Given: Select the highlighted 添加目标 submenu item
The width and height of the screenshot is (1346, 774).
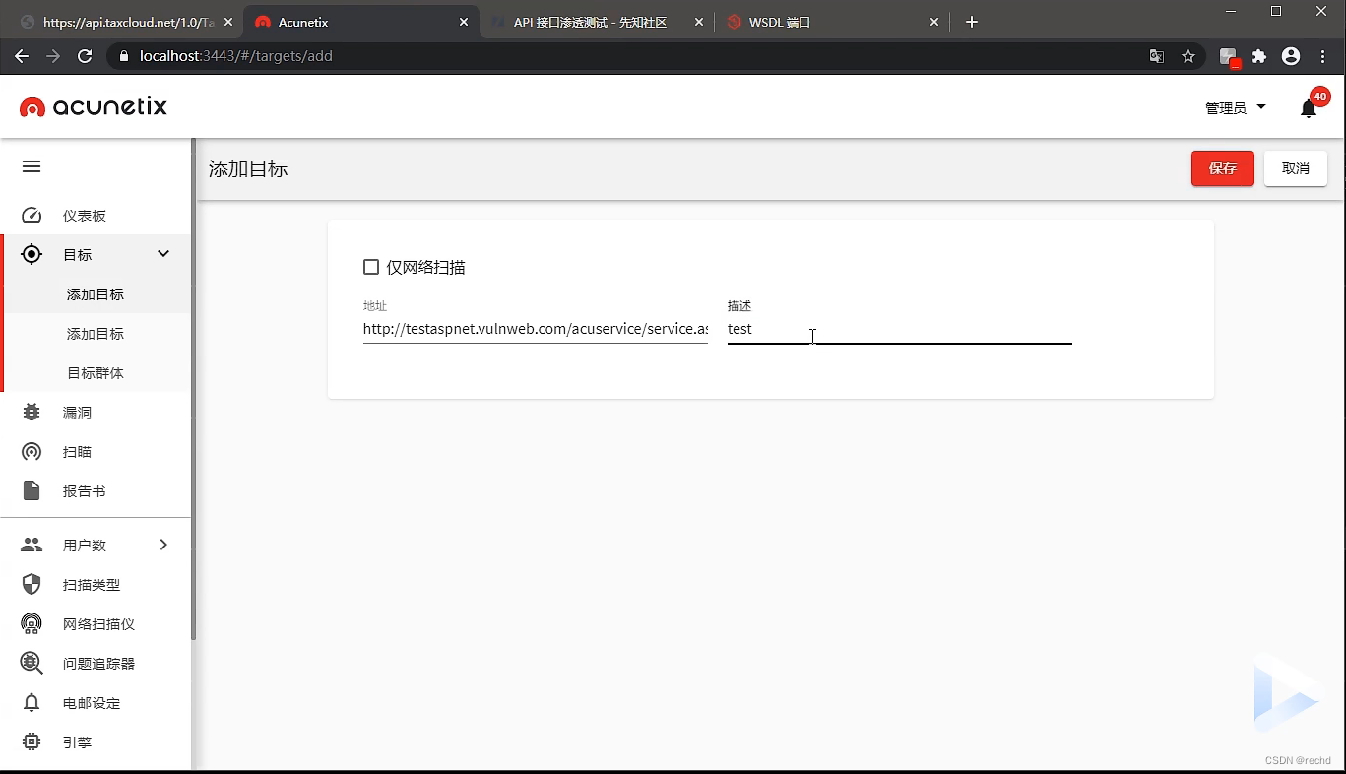Looking at the screenshot, I should (96, 294).
